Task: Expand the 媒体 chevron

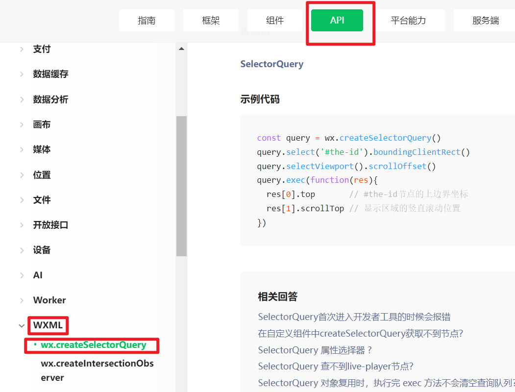Action: click(22, 150)
